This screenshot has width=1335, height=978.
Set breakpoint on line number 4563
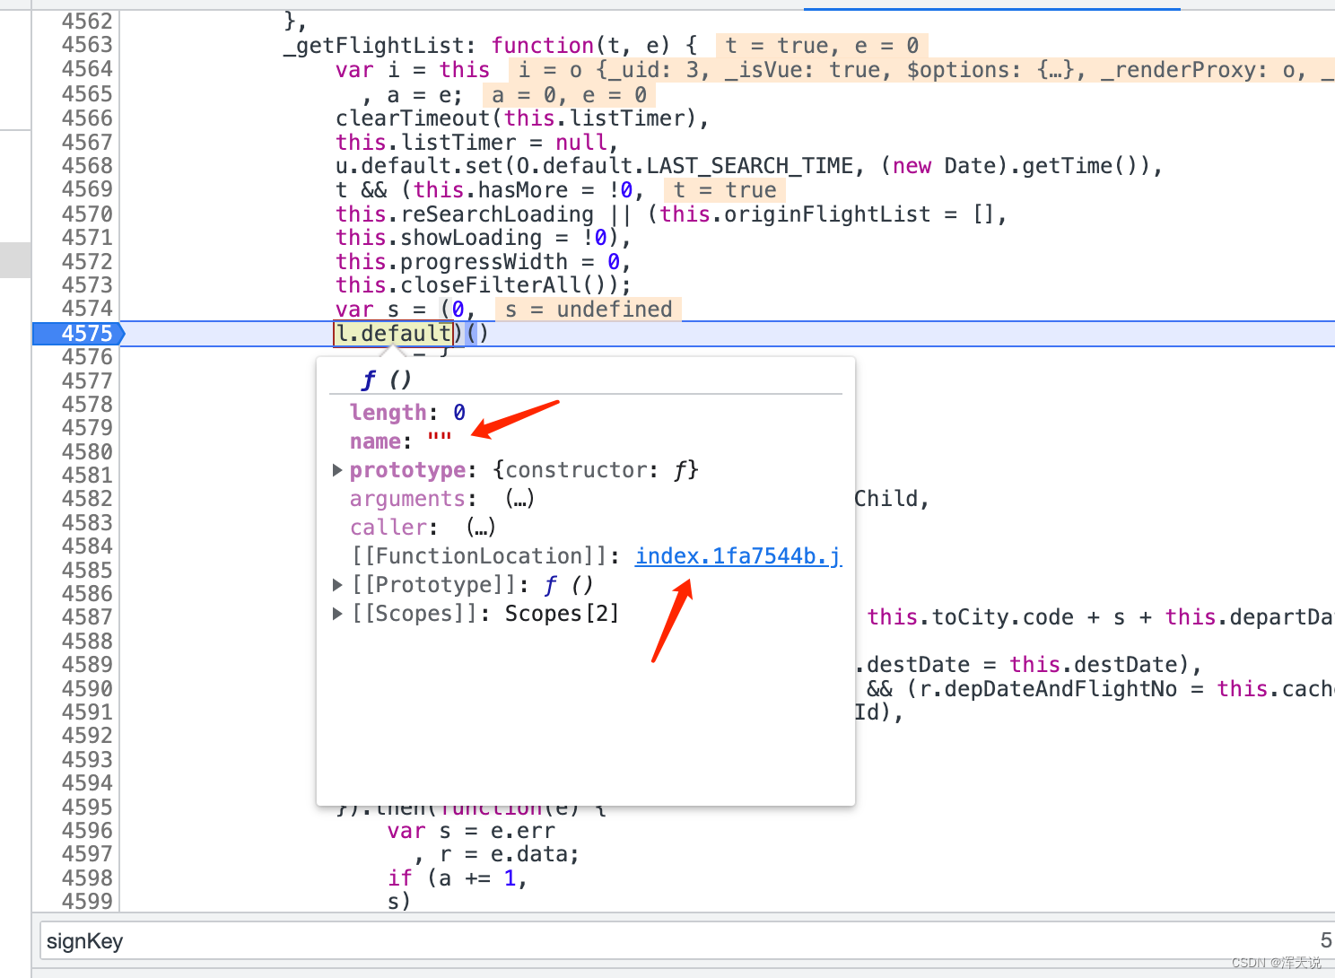coord(87,45)
